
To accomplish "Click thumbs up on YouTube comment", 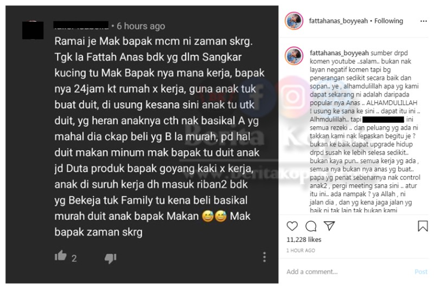I will 61,256.
